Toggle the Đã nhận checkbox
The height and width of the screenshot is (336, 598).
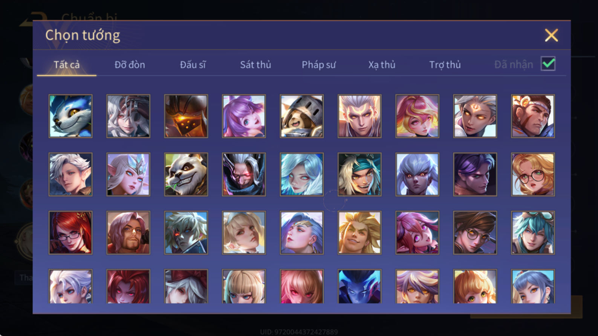548,64
